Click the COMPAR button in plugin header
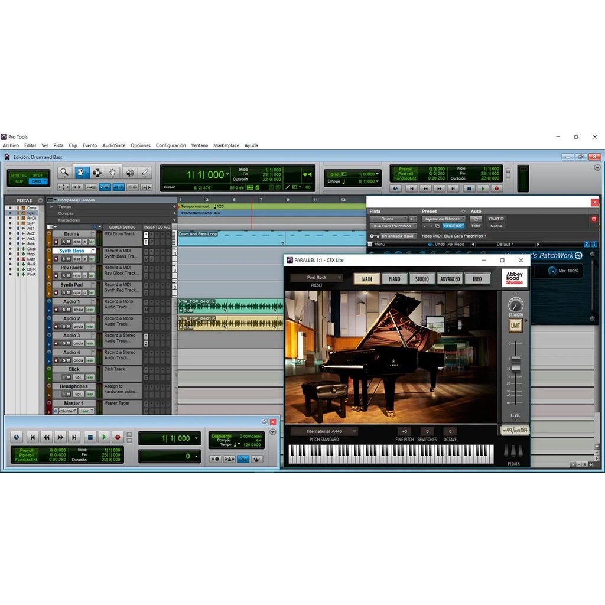This screenshot has width=605, height=605. 453,226
